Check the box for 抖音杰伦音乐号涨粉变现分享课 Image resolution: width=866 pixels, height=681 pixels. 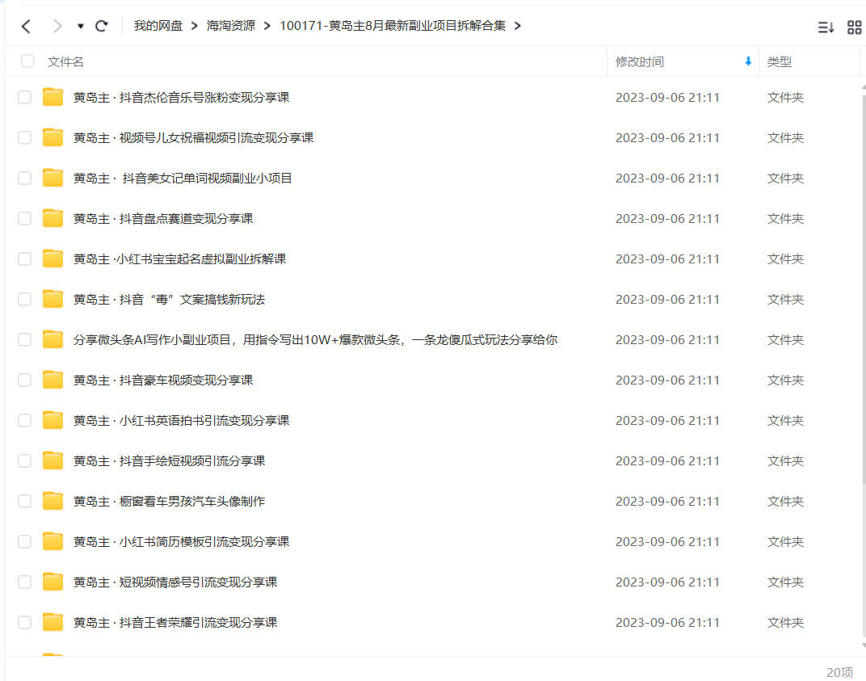coord(24,98)
